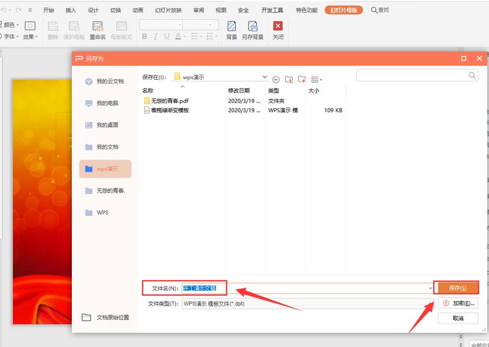Open the Design (设计) ribbon tab
This screenshot has height=347, width=489.
[93, 10]
